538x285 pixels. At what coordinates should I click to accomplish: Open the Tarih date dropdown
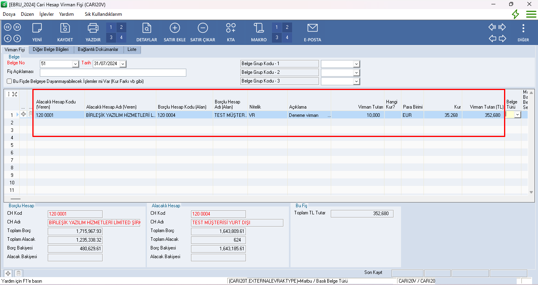[122, 64]
